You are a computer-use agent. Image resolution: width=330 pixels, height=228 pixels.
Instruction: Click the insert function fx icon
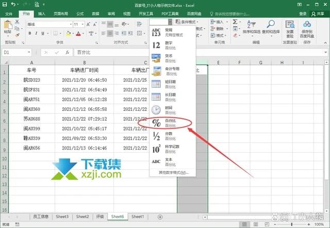tap(67, 53)
